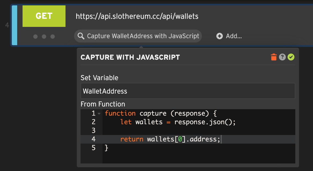The height and width of the screenshot is (171, 313).
Task: Click the step number 4
Action: pyautogui.click(x=7, y=25)
